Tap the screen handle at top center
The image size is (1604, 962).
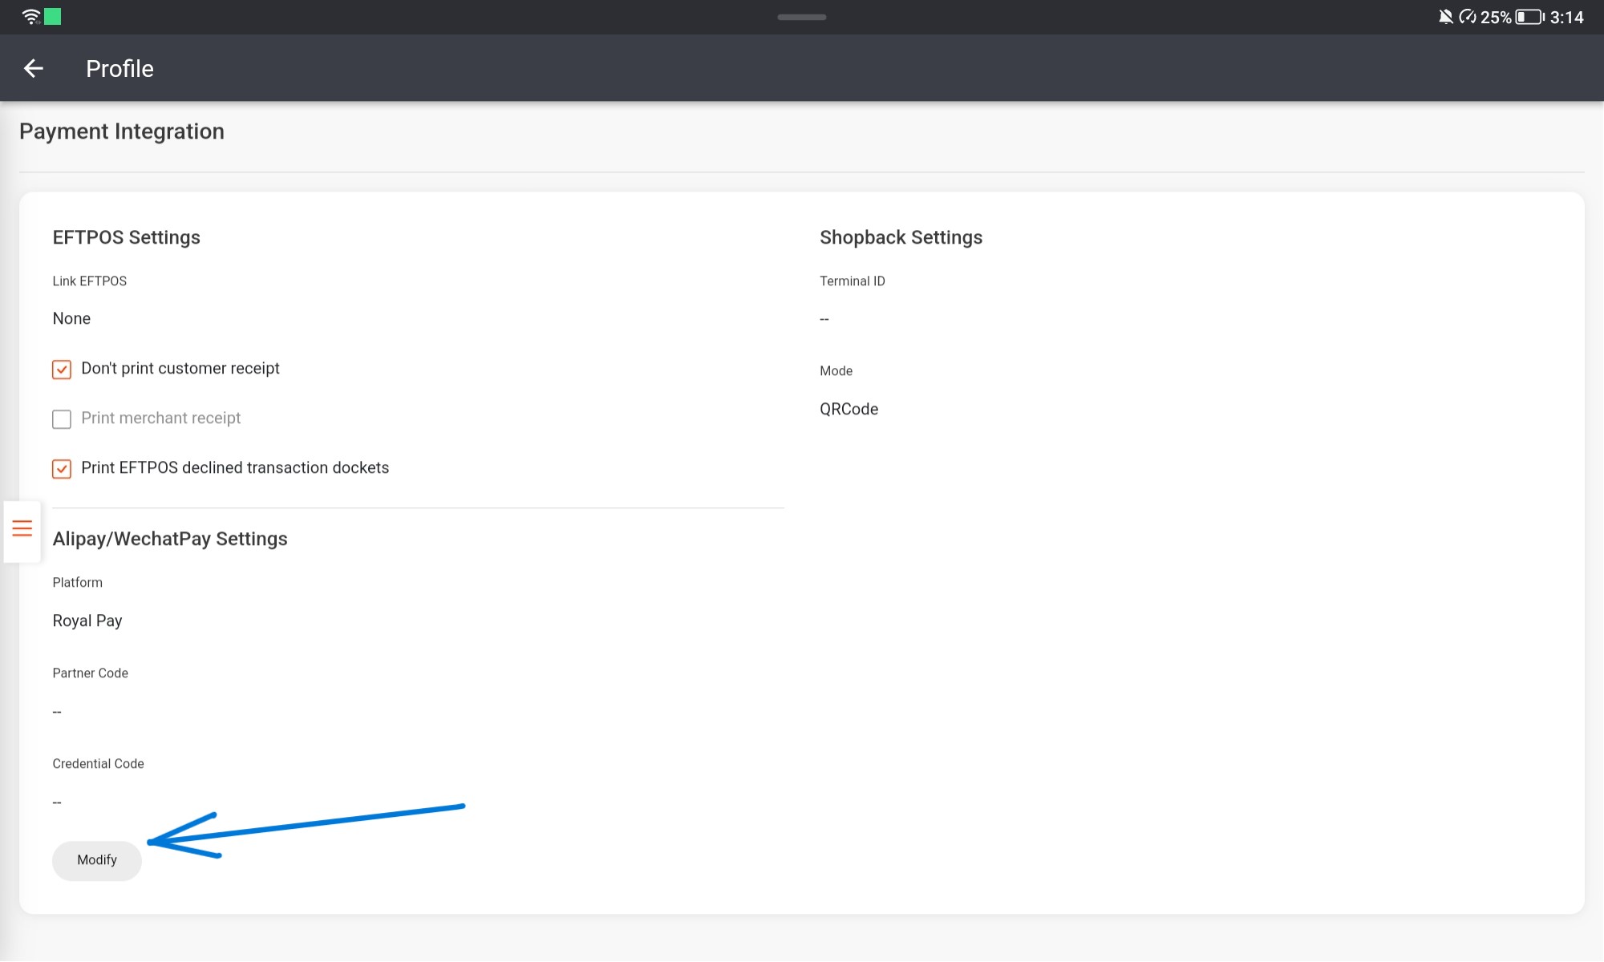coord(801,16)
